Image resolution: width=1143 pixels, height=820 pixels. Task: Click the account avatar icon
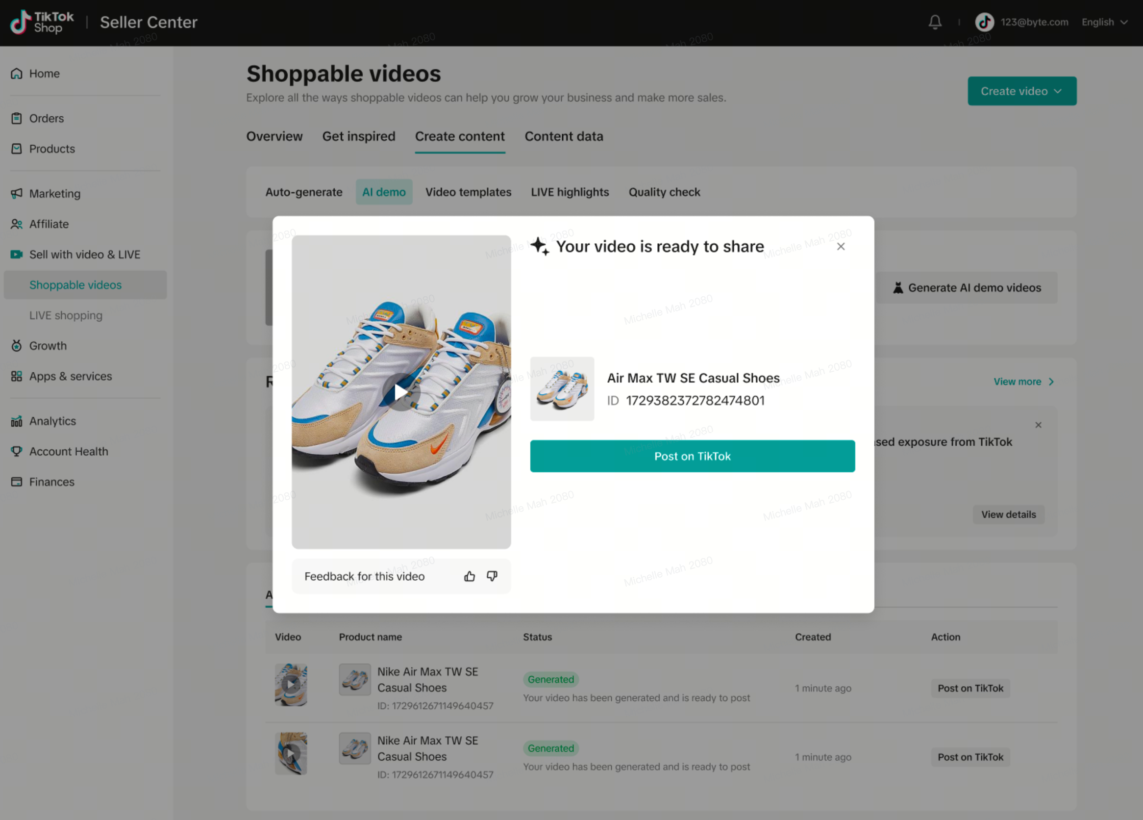(x=984, y=22)
